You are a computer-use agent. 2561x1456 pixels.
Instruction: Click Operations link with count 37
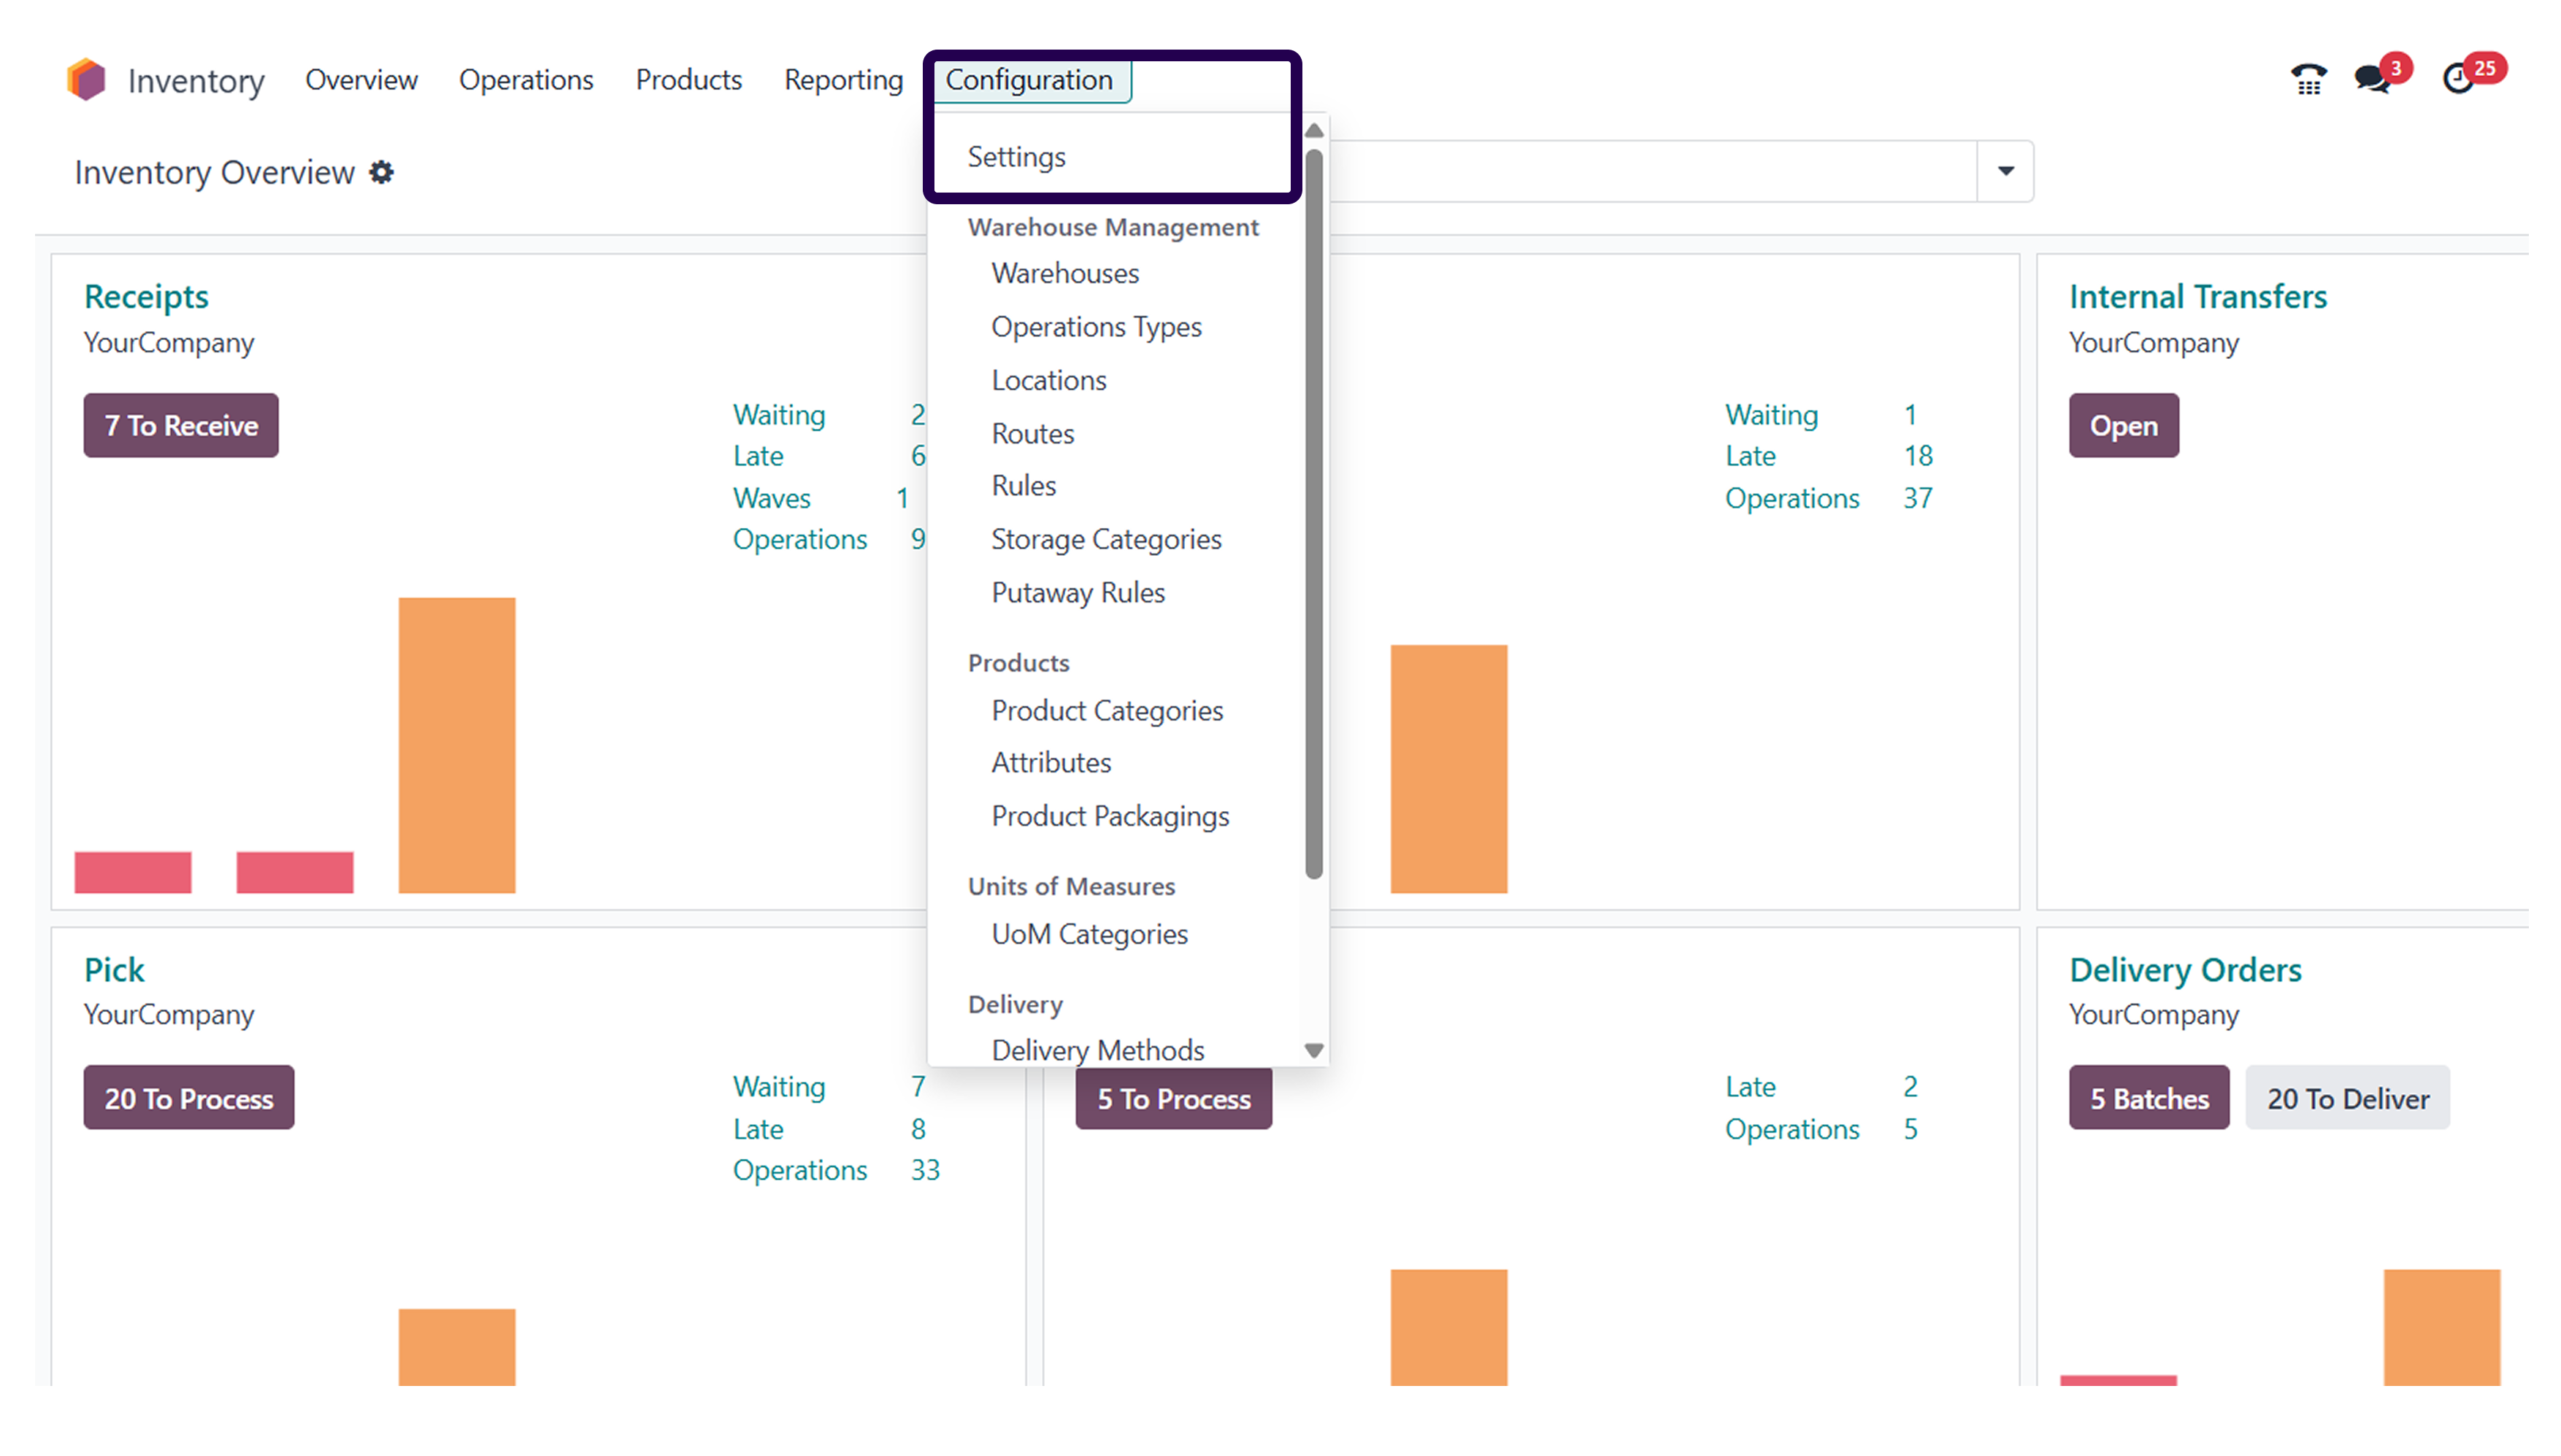(x=1792, y=498)
